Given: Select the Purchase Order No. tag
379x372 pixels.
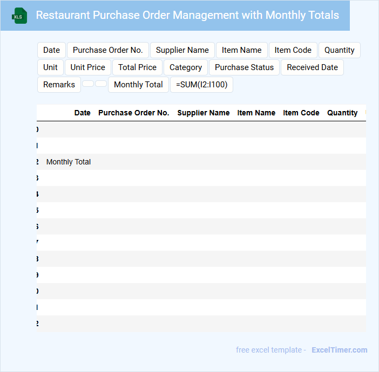Looking at the screenshot, I should (108, 50).
